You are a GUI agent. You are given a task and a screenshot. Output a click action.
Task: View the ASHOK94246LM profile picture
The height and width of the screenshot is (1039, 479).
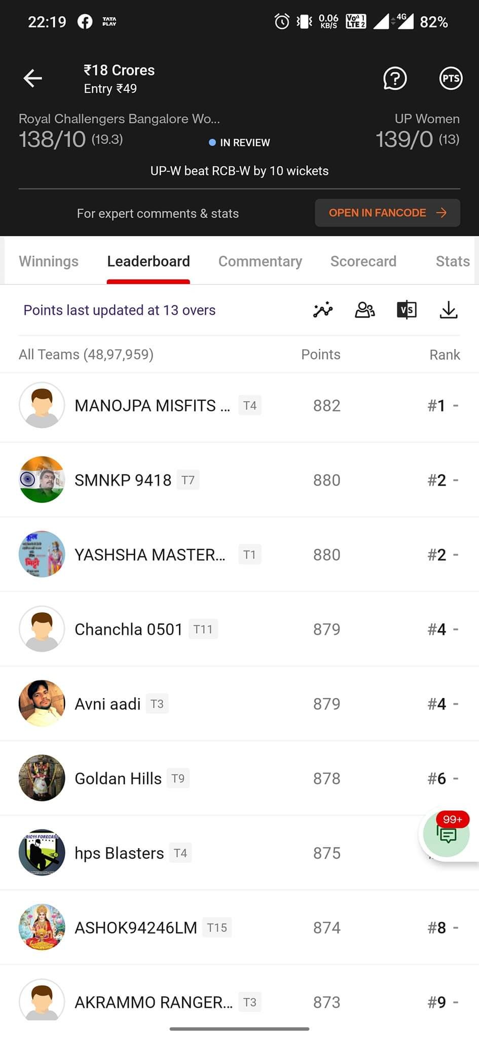tap(42, 927)
